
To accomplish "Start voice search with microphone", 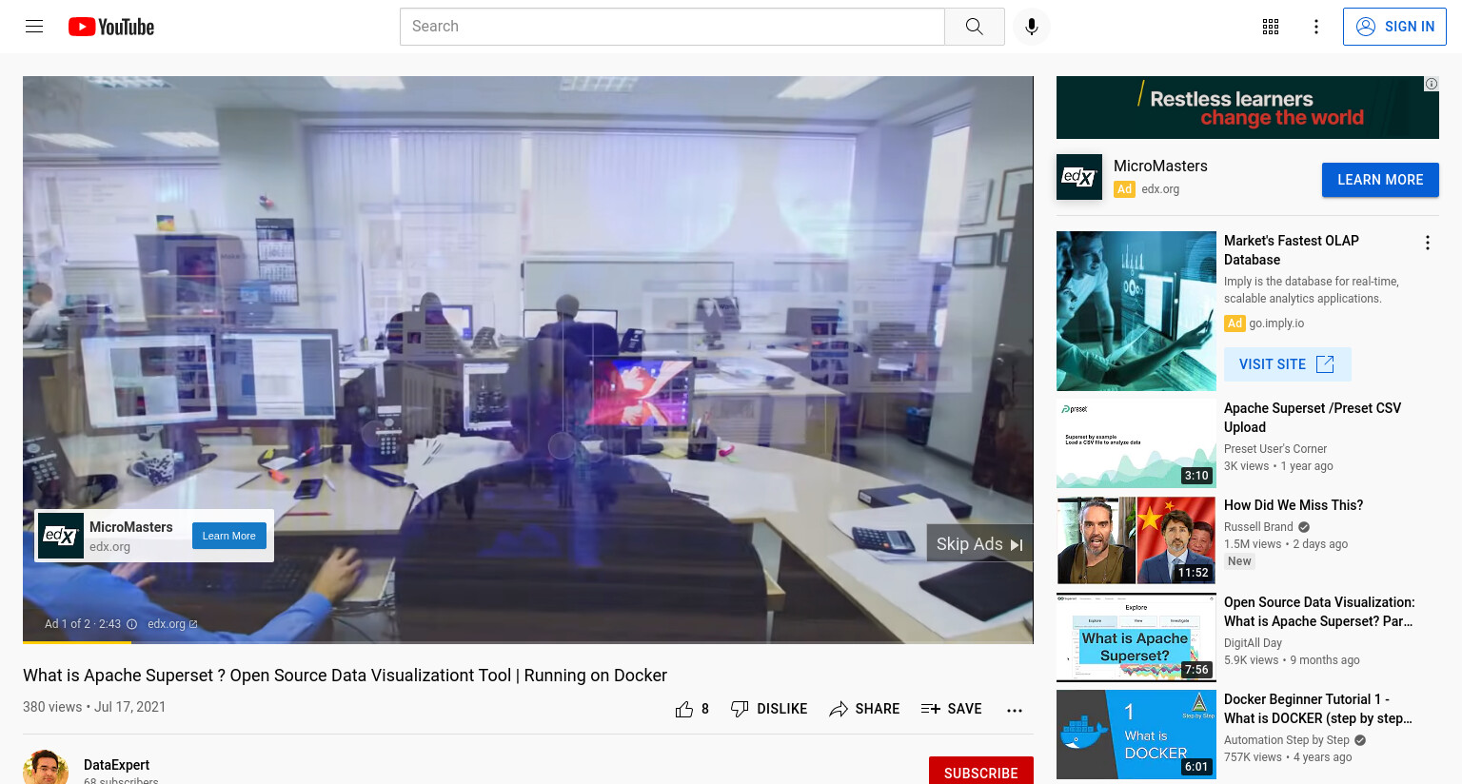I will click(x=1032, y=27).
